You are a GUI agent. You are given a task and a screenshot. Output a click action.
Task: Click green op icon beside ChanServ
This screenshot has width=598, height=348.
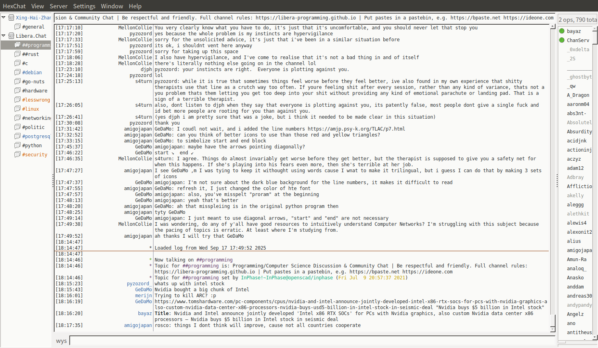click(562, 40)
